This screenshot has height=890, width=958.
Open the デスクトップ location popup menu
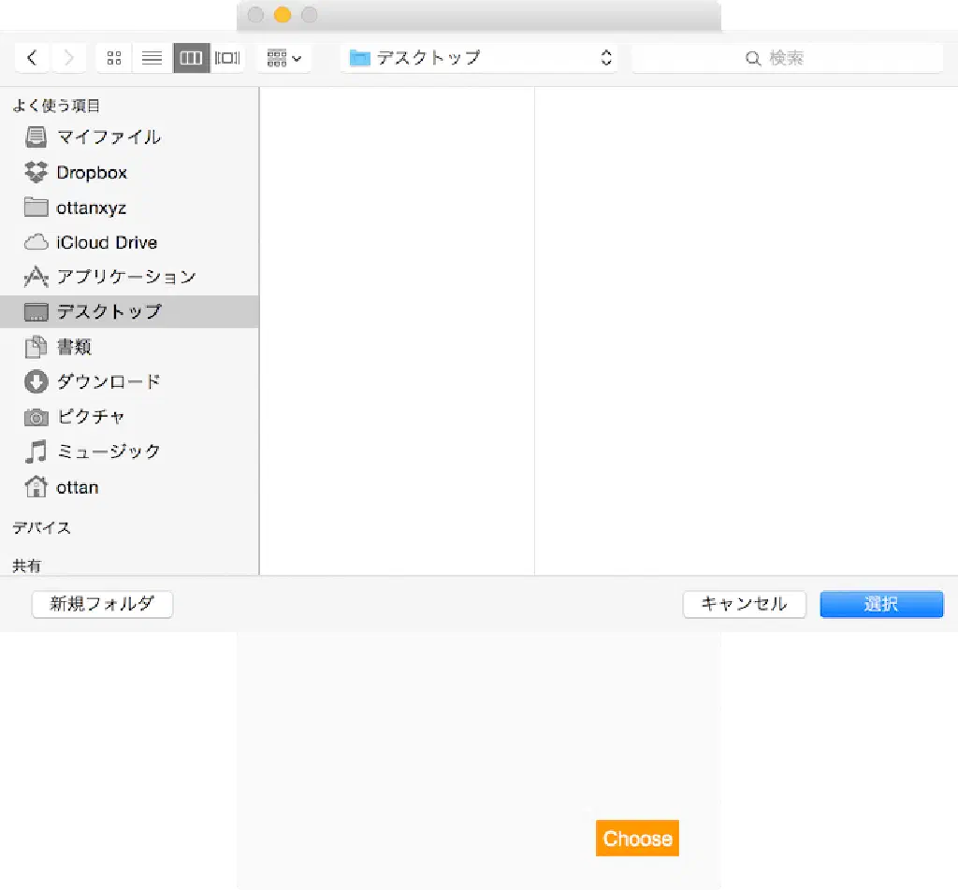point(481,58)
